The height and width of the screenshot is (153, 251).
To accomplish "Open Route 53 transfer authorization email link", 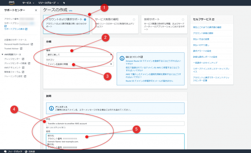I will [x=149, y=81].
